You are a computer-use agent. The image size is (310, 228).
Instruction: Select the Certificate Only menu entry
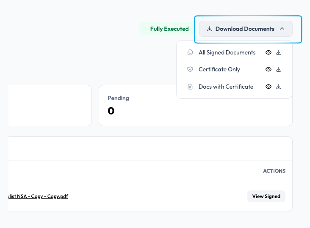click(x=219, y=69)
